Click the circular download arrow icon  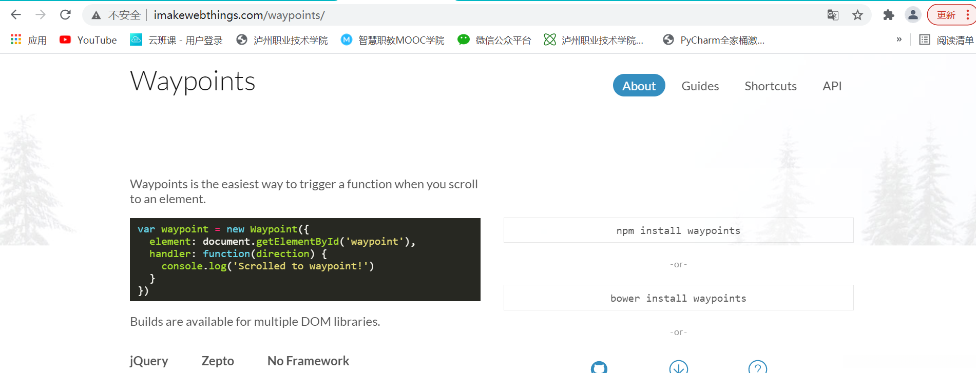678,367
